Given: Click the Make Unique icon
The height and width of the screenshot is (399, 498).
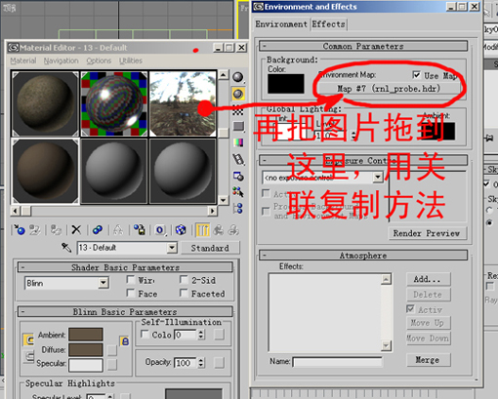Looking at the screenshot, I should (x=118, y=230).
